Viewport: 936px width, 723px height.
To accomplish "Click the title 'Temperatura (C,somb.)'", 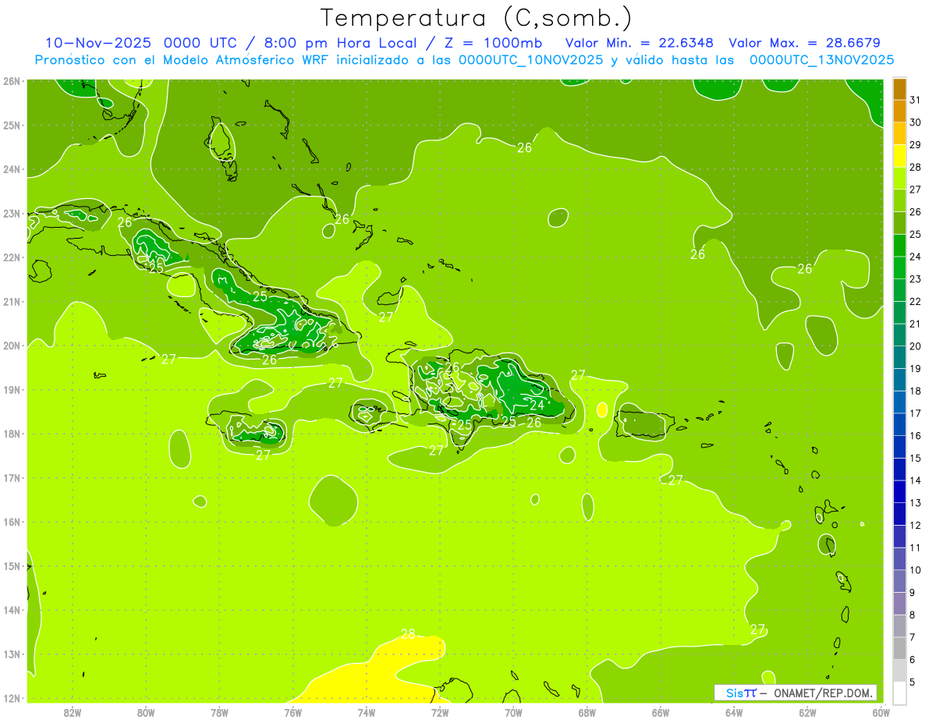I will tap(476, 18).
